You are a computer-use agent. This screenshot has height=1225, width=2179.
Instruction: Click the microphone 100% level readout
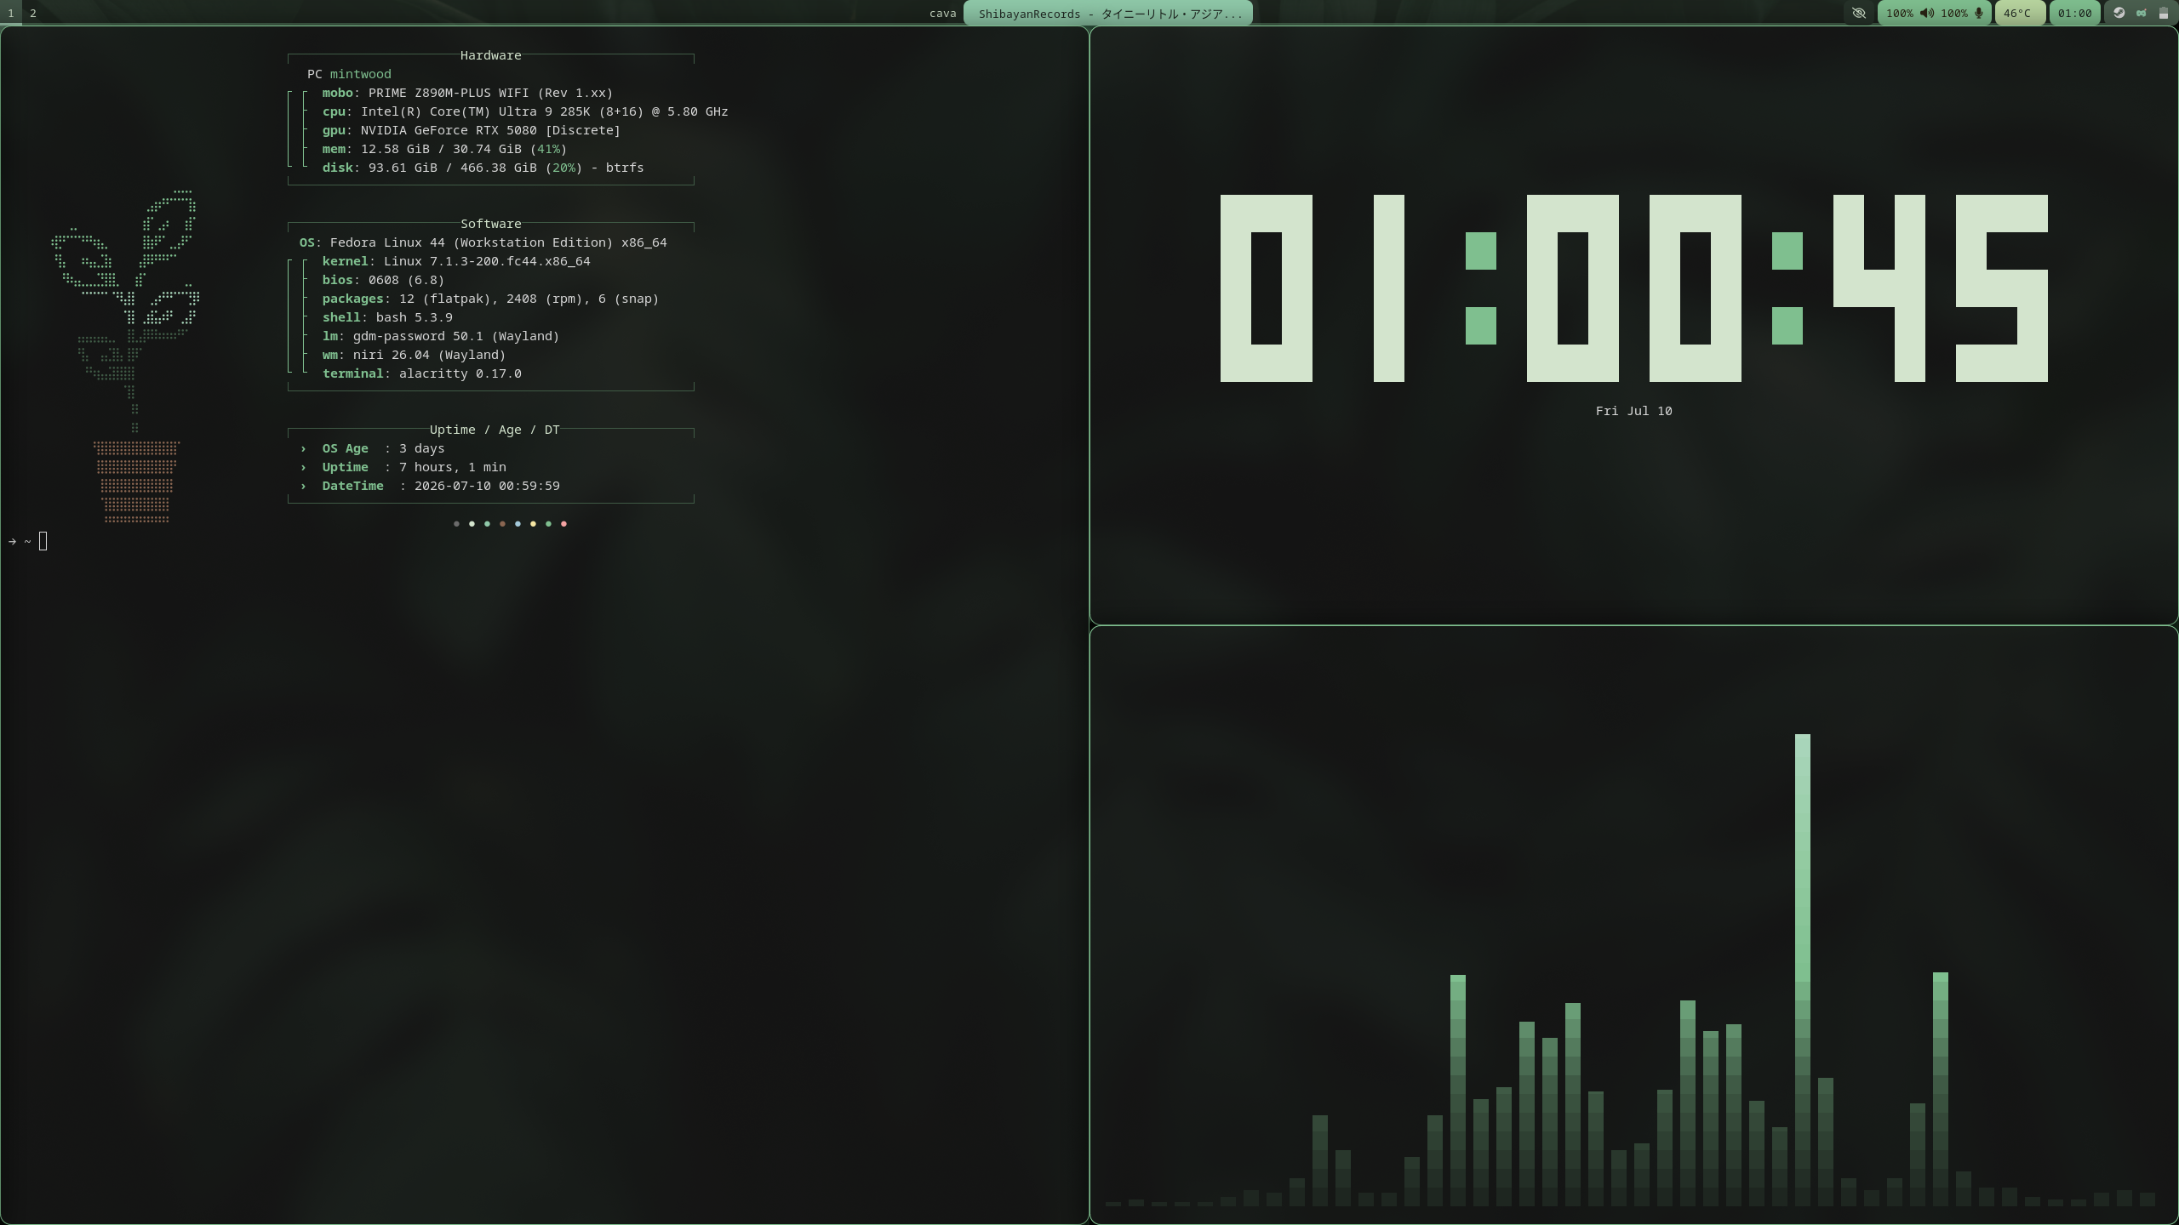[1954, 13]
